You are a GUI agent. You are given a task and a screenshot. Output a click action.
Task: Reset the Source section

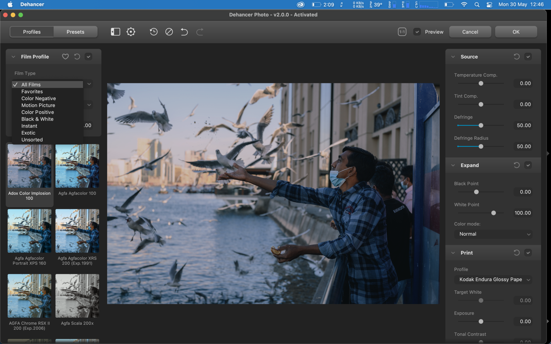point(517,56)
